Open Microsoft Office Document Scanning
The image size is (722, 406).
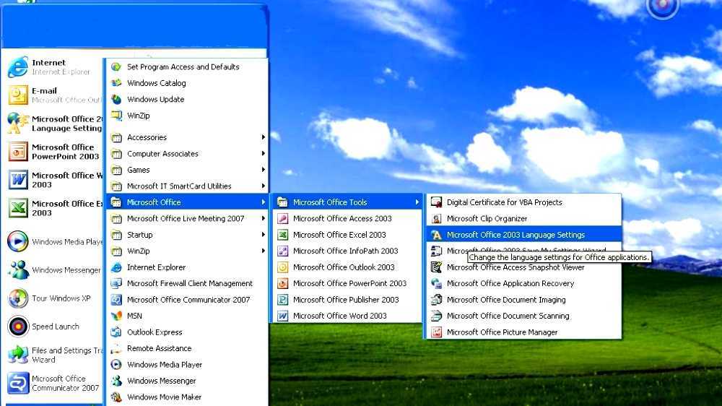pyautogui.click(x=524, y=316)
